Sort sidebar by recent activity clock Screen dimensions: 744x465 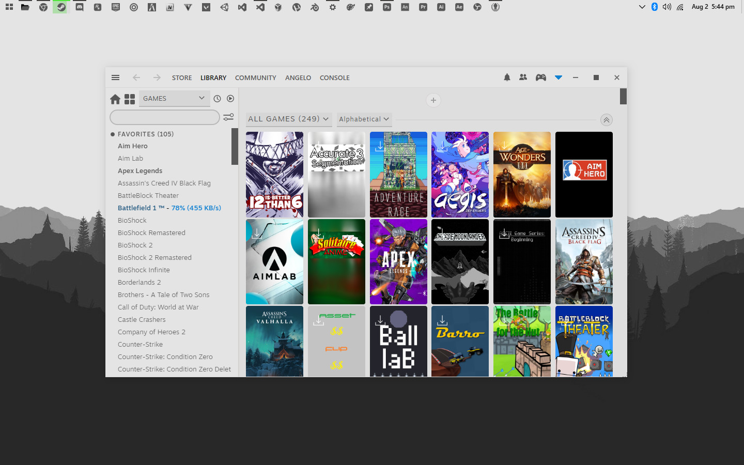tap(217, 99)
